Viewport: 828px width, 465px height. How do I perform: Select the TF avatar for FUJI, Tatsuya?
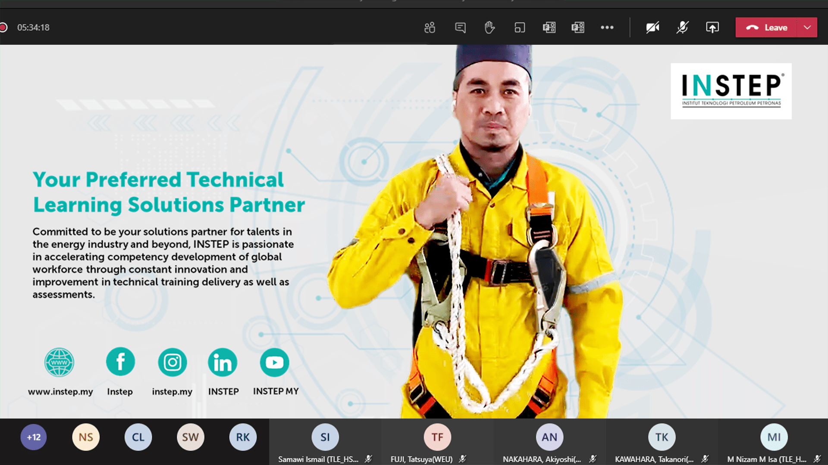click(x=437, y=437)
